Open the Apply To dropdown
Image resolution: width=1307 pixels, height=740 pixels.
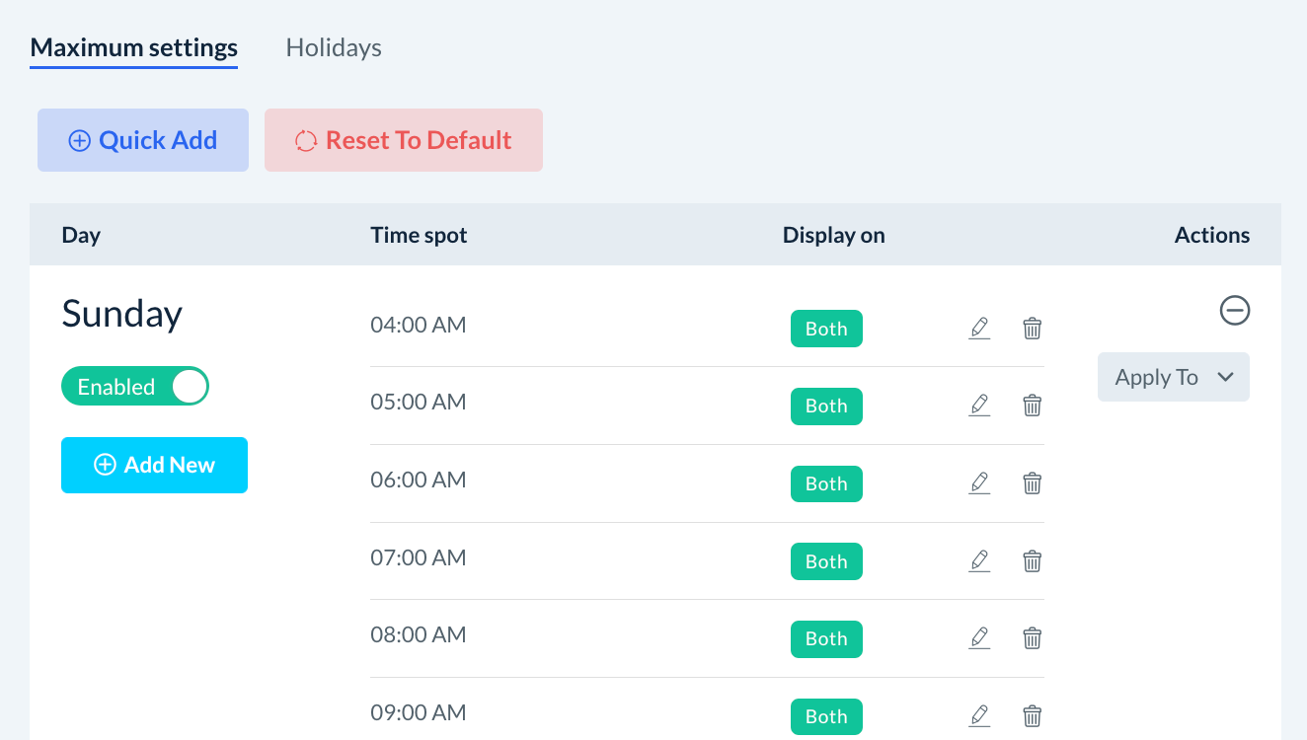coord(1173,377)
